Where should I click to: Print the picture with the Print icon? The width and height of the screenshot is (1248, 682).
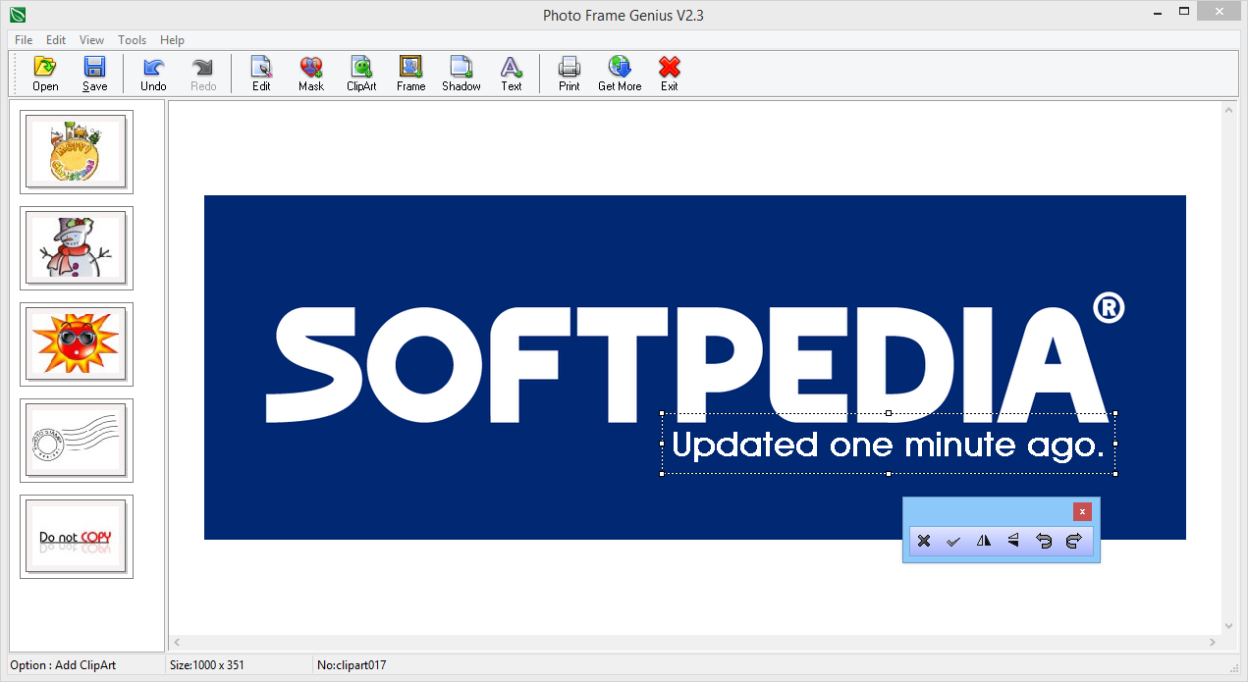(x=570, y=74)
